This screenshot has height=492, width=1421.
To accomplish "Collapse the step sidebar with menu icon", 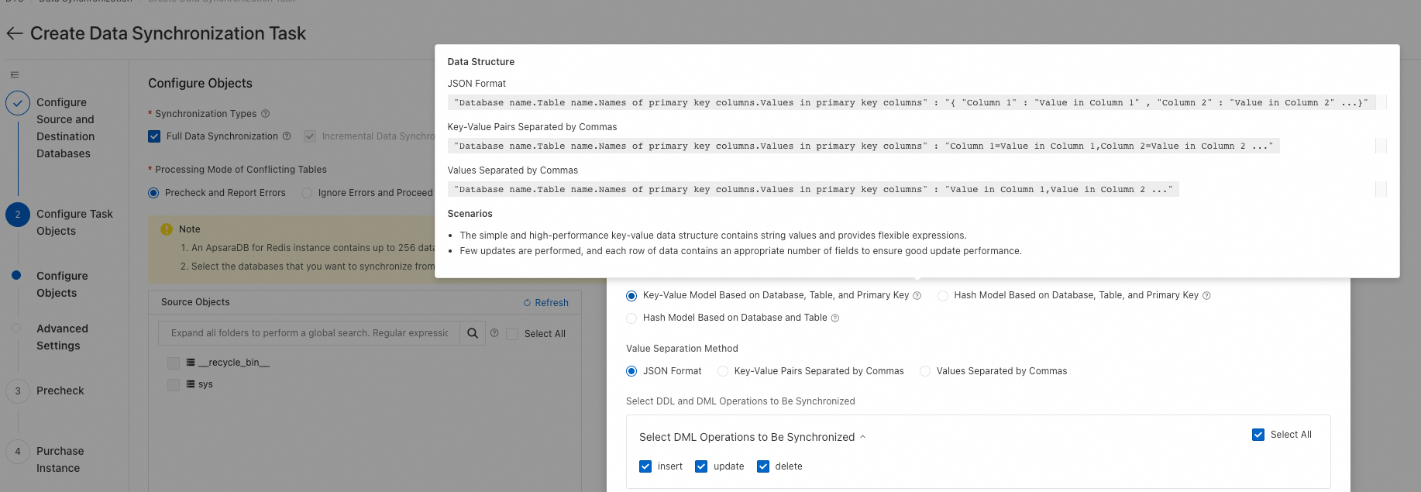I will pyautogui.click(x=15, y=75).
